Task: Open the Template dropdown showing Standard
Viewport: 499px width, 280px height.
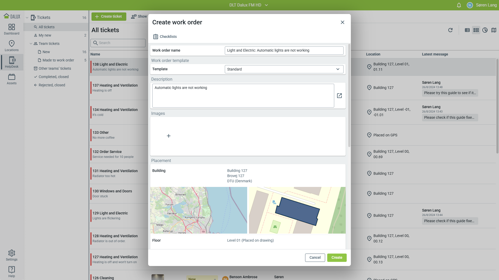Action: [x=284, y=69]
